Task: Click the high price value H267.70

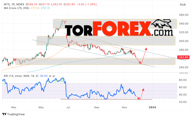Action: pos(44,4)
